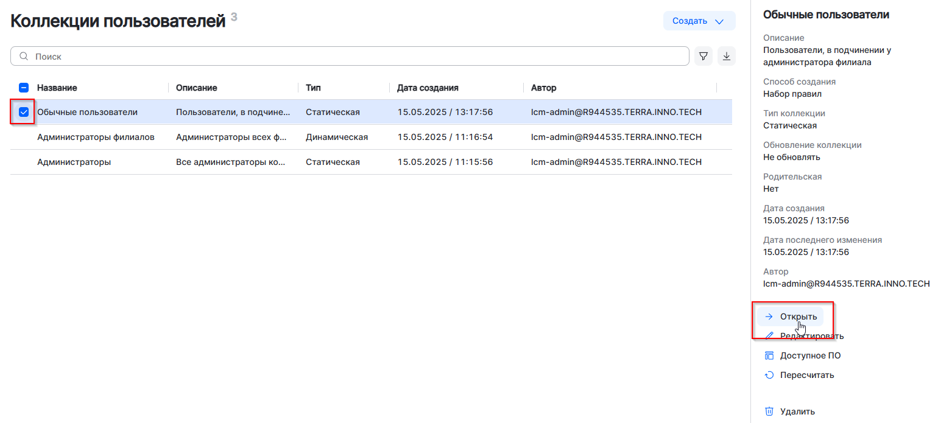Click inside the Поиск search field
The image size is (938, 423).
(244, 55)
